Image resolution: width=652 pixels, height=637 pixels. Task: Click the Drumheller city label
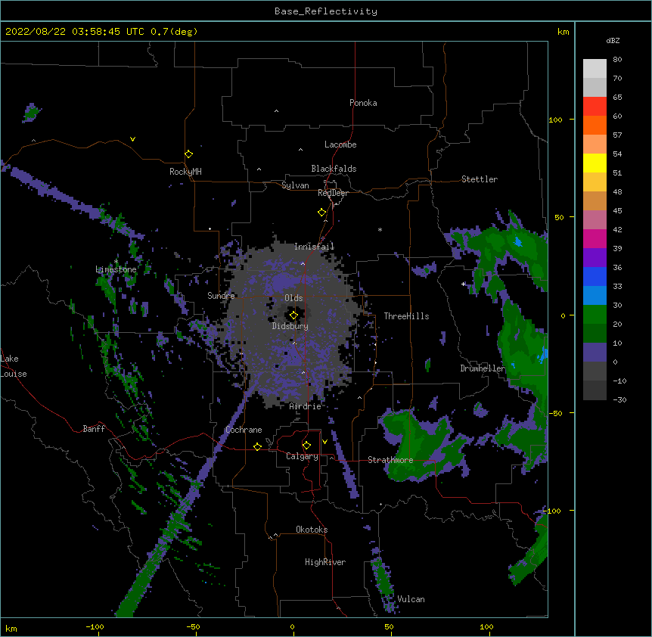click(483, 368)
